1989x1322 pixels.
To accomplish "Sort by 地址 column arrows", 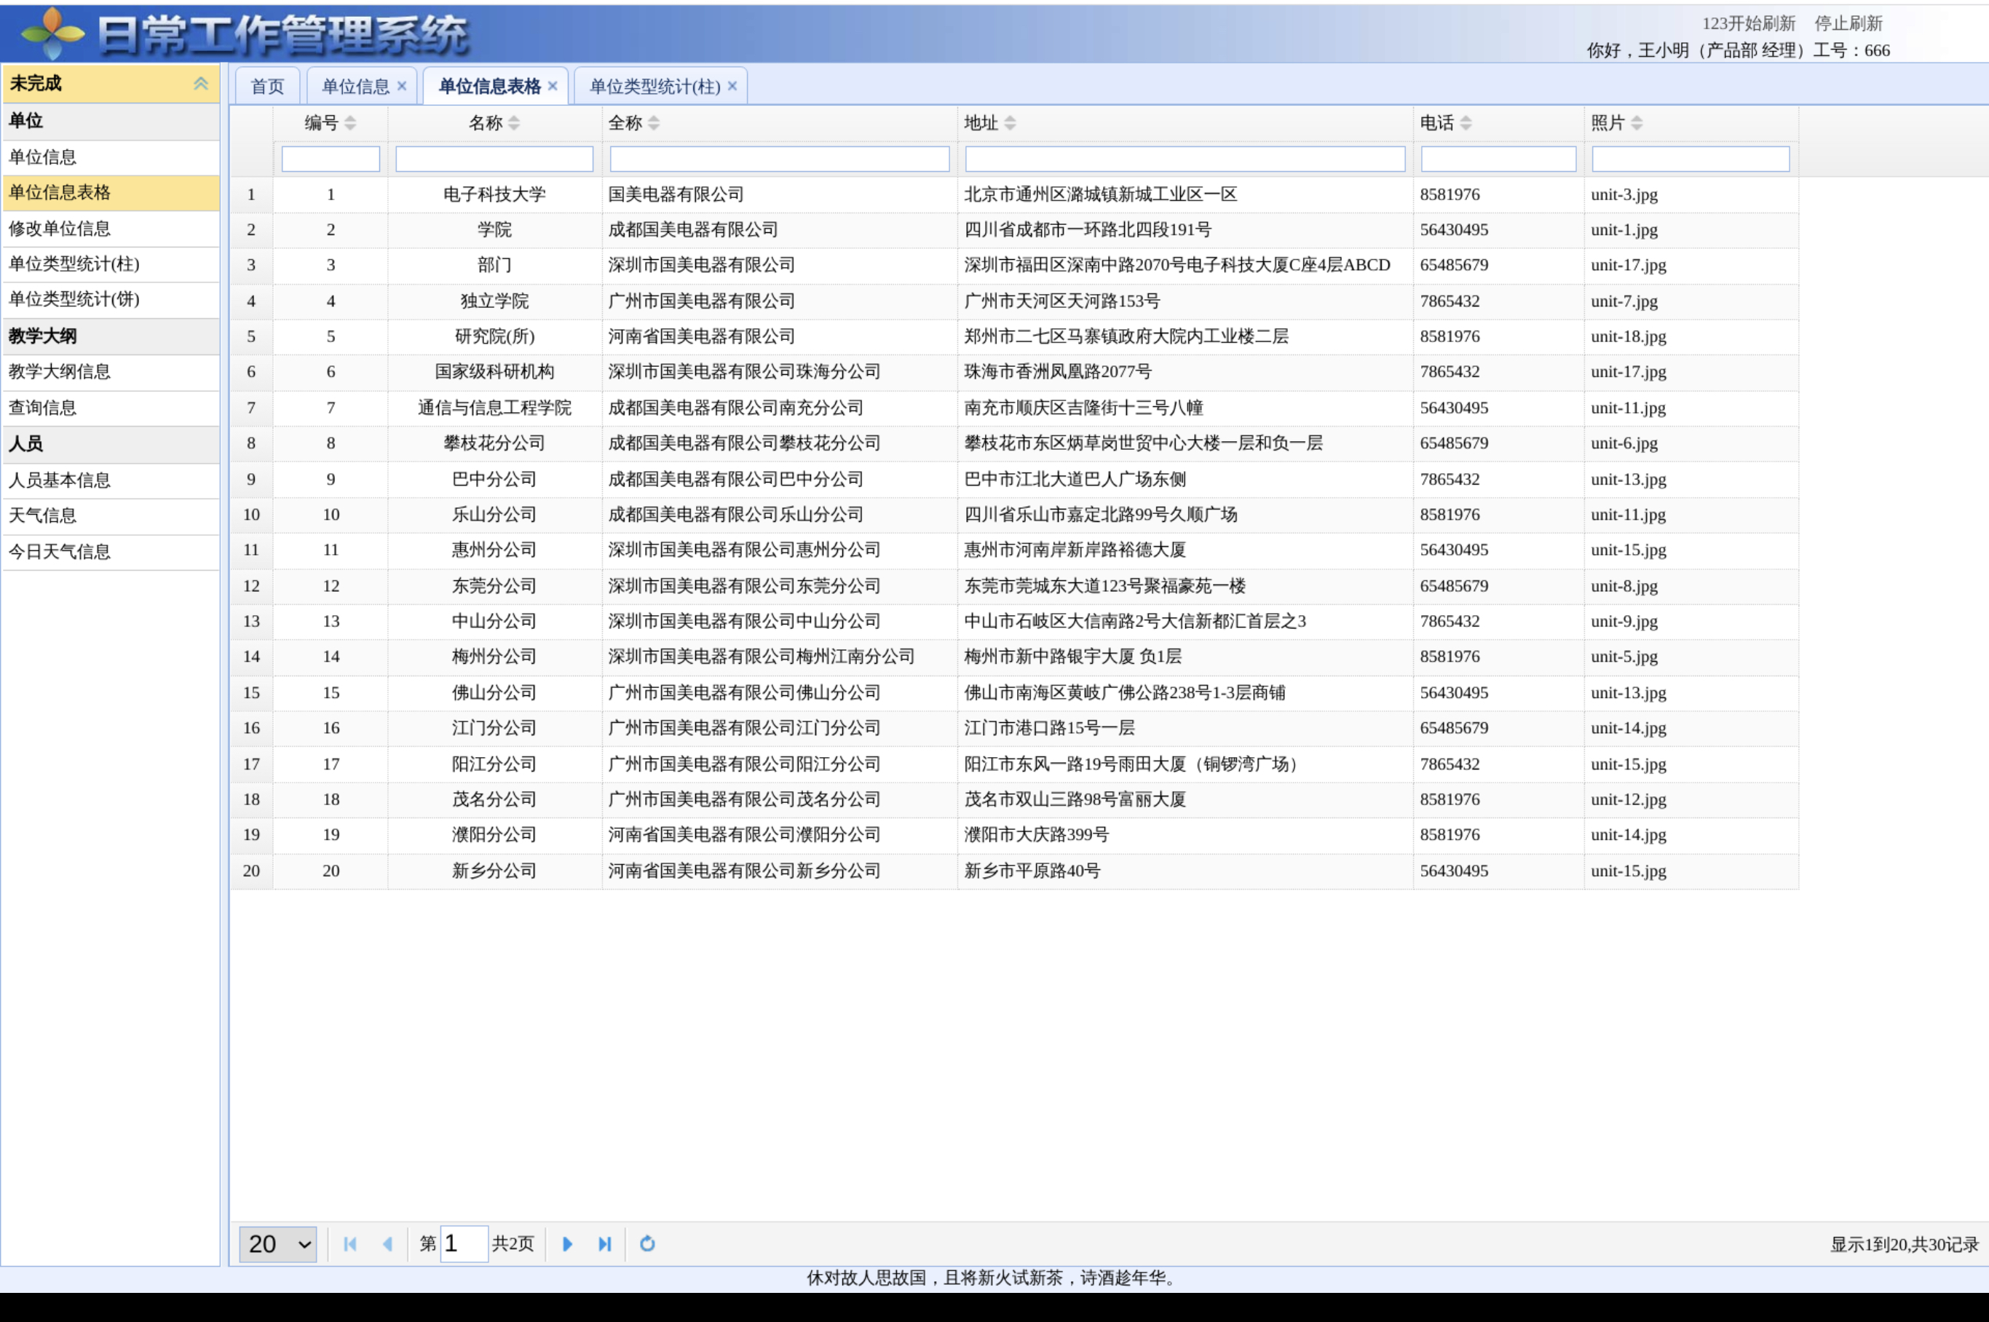I will coord(1010,123).
